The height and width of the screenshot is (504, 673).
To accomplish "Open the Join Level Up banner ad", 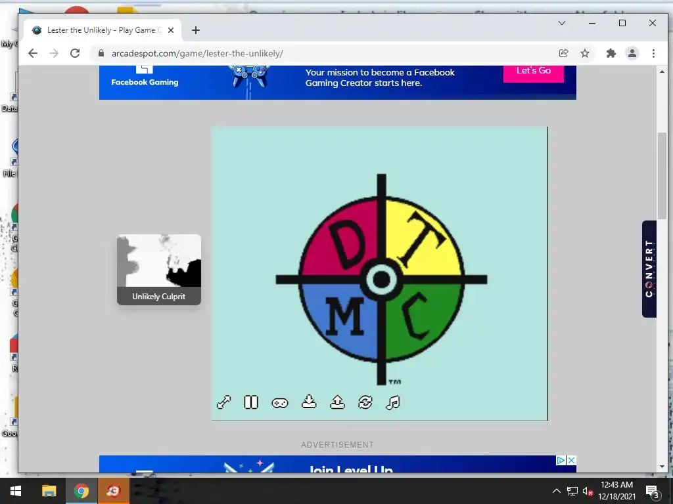I will (x=338, y=464).
